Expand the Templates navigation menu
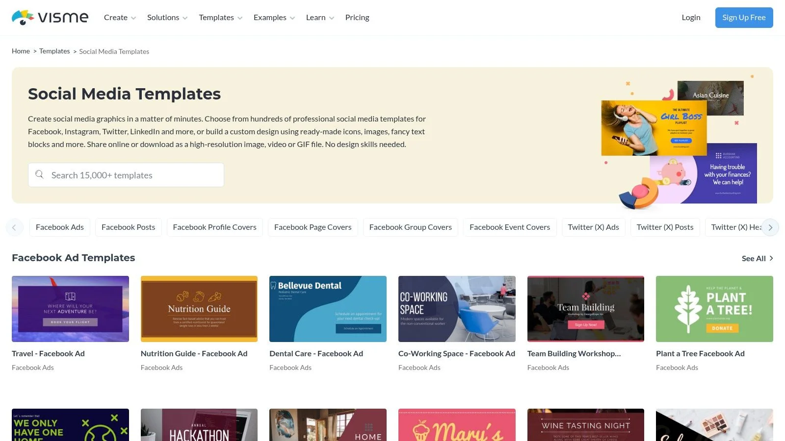The image size is (785, 441). (x=220, y=18)
